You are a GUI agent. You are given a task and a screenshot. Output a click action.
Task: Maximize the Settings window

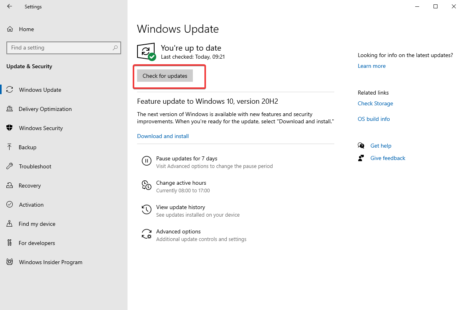point(435,6)
